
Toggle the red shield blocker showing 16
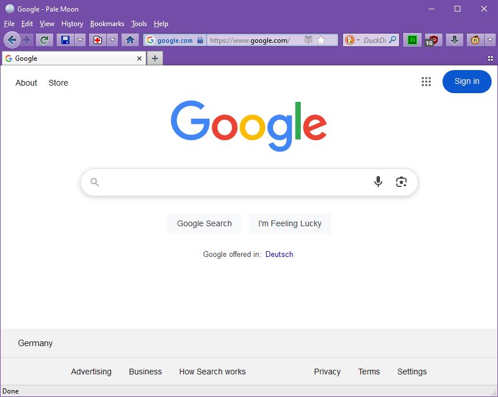click(x=432, y=40)
